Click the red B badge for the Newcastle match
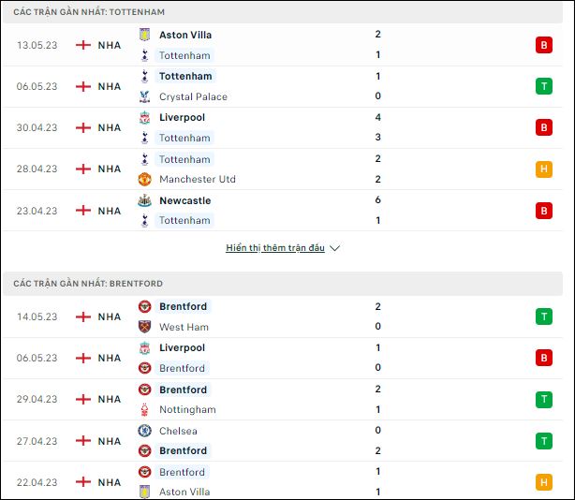Screen dimensions: 575x500 [x=544, y=211]
